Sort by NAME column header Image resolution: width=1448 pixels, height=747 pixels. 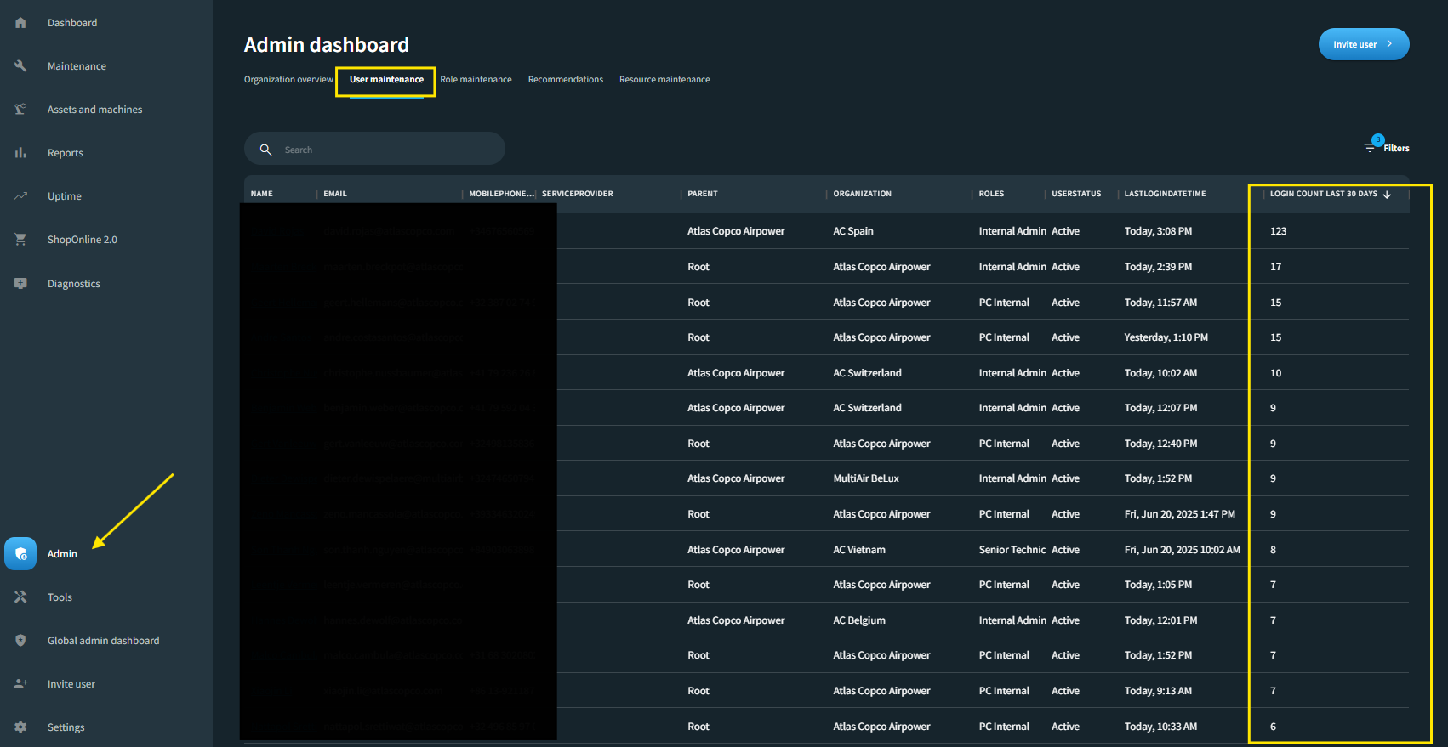tap(262, 194)
